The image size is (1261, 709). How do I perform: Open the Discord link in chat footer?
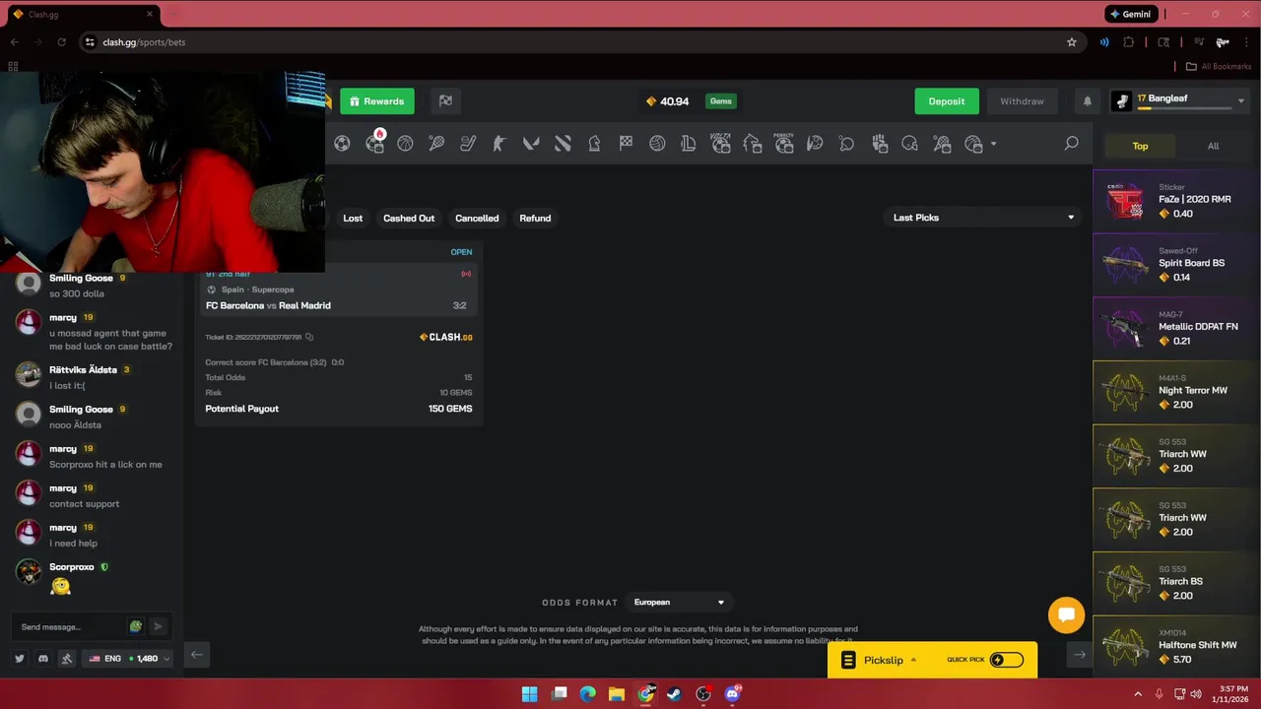pos(43,658)
